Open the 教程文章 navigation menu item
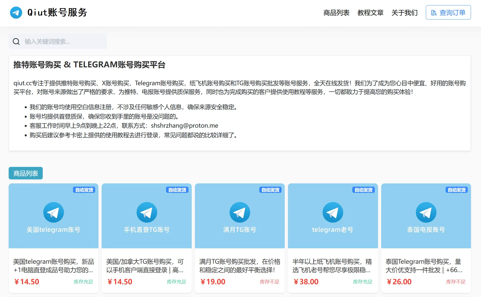 370,13
